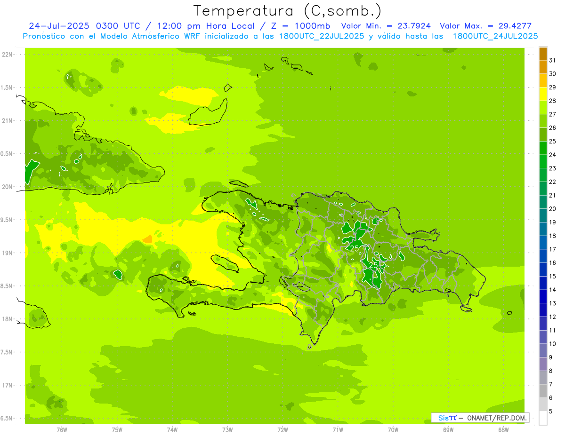Viewport: 565px width, 436px height.
Task: Click the blue legend swatch between 16 and 17
Action: (x=543, y=256)
